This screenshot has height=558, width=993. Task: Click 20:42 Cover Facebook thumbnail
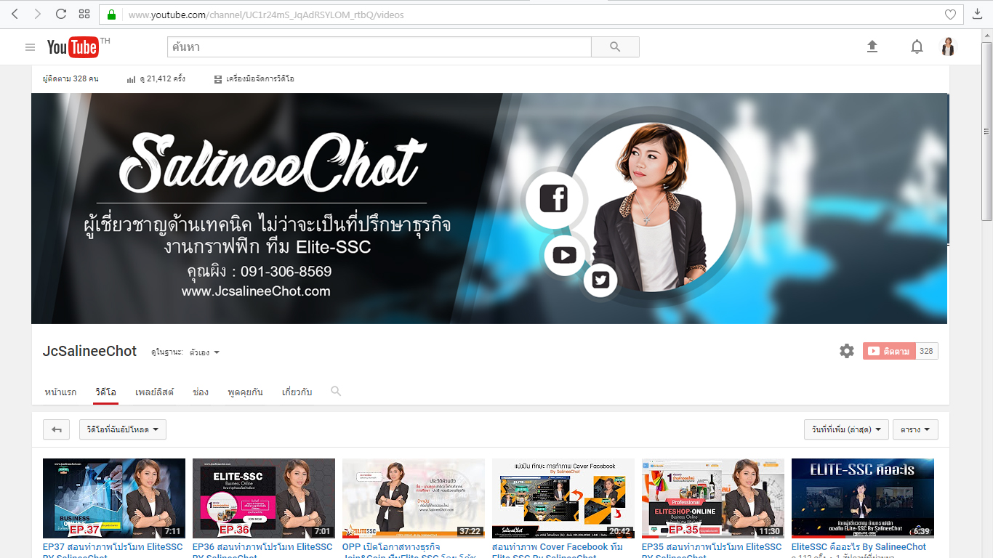pyautogui.click(x=563, y=498)
